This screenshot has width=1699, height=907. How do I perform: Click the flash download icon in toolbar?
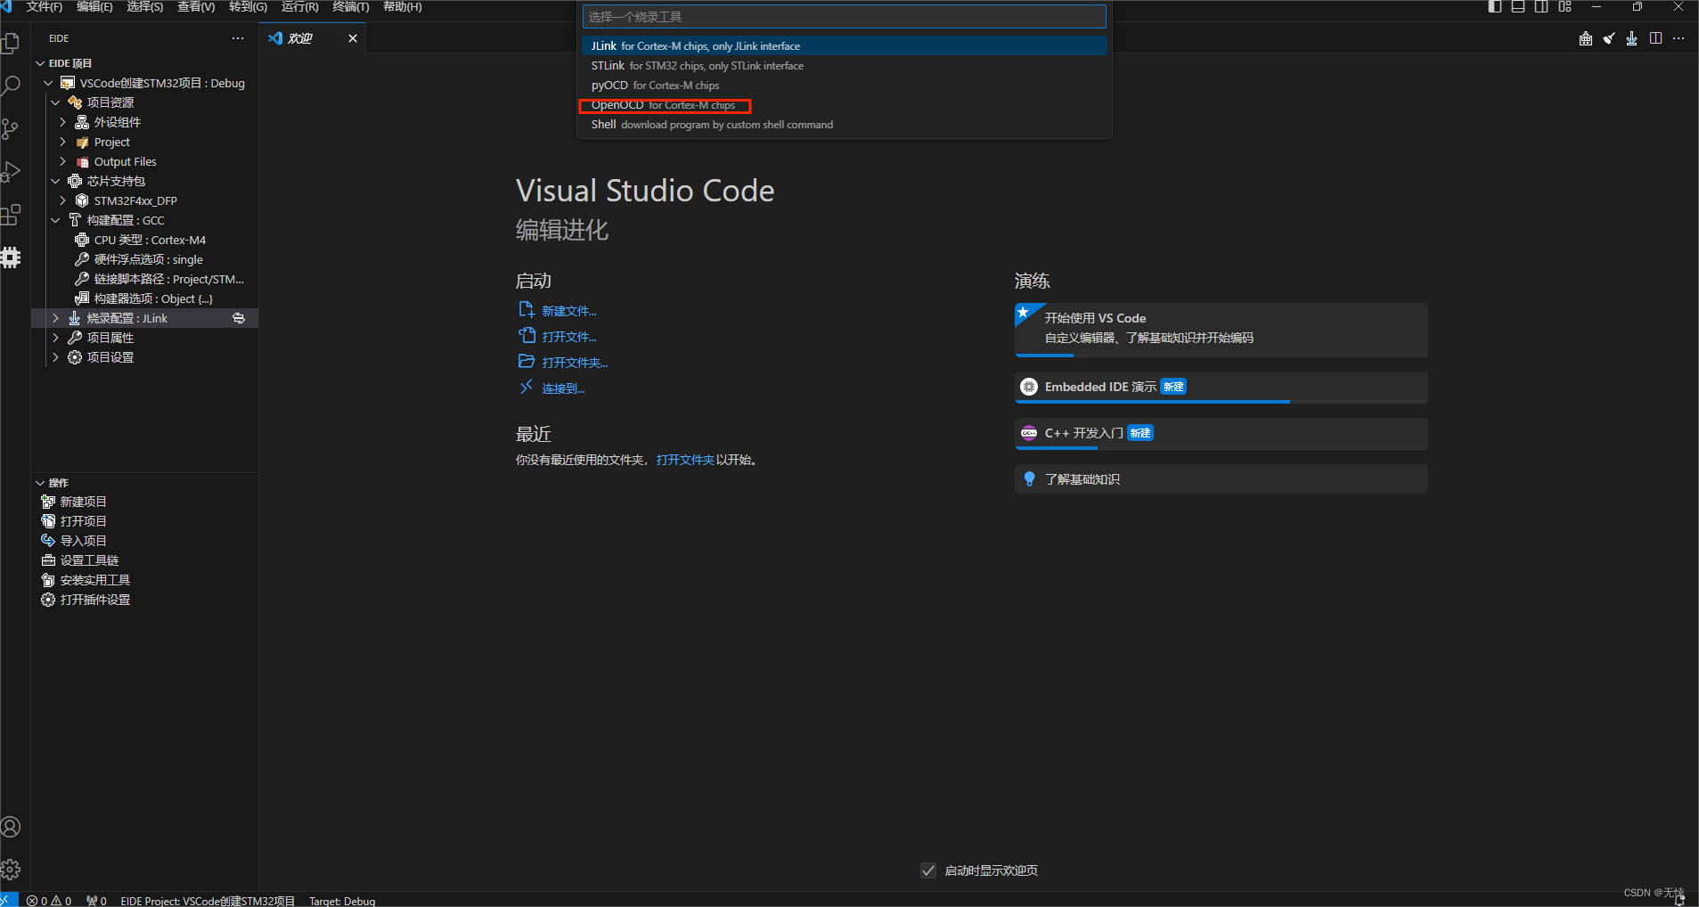(1632, 38)
